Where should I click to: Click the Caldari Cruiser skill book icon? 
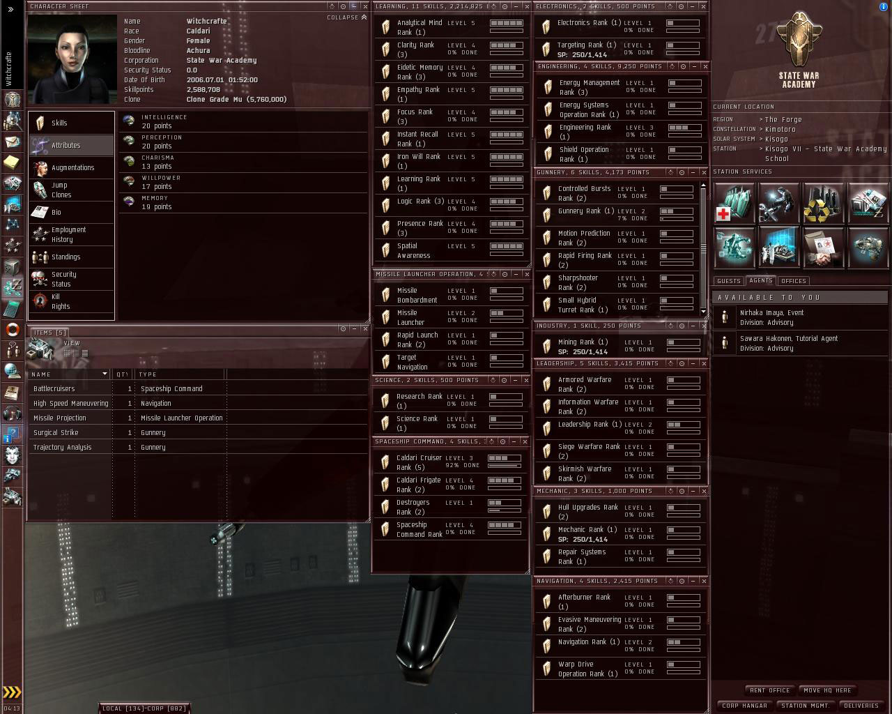click(384, 462)
